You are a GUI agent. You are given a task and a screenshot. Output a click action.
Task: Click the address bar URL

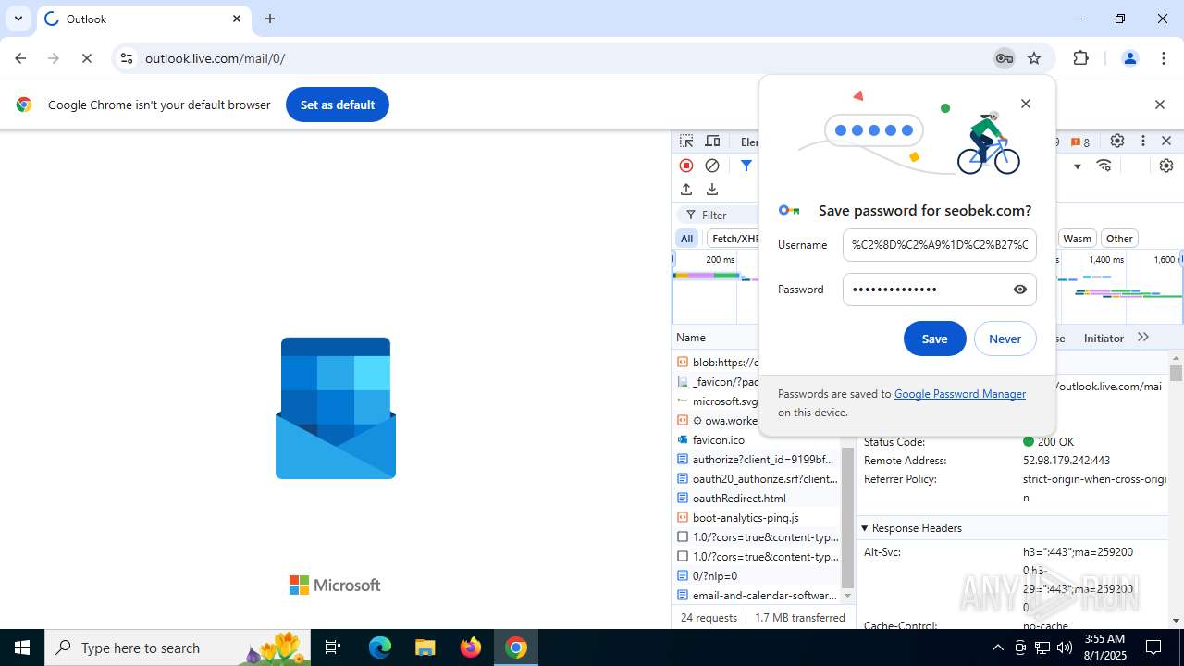215,58
